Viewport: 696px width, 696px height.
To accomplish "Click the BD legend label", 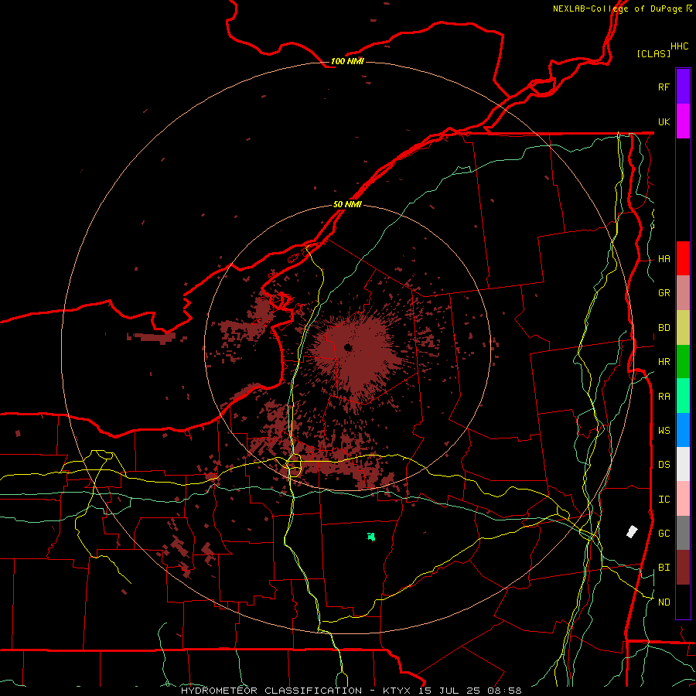I will pos(664,328).
